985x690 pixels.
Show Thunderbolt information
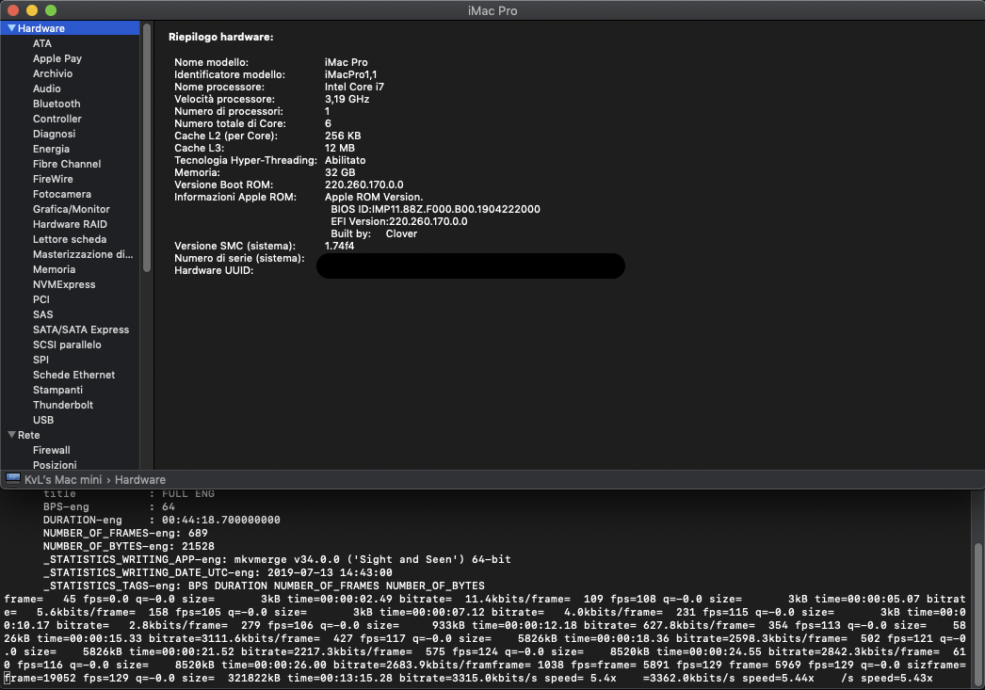(x=63, y=405)
